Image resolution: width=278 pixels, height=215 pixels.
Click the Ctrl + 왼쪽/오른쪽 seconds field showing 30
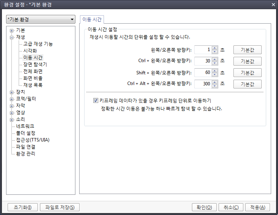tap(203, 61)
